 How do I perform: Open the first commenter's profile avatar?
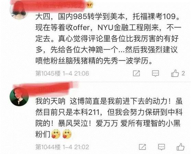(19, 10)
